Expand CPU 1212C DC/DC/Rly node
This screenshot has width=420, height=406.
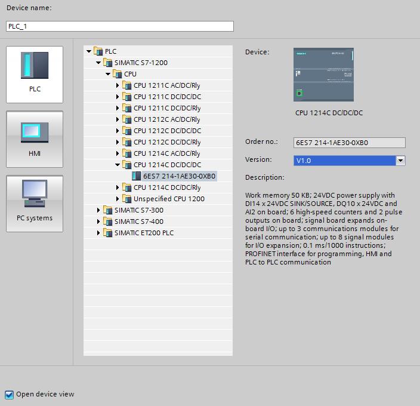click(118, 142)
